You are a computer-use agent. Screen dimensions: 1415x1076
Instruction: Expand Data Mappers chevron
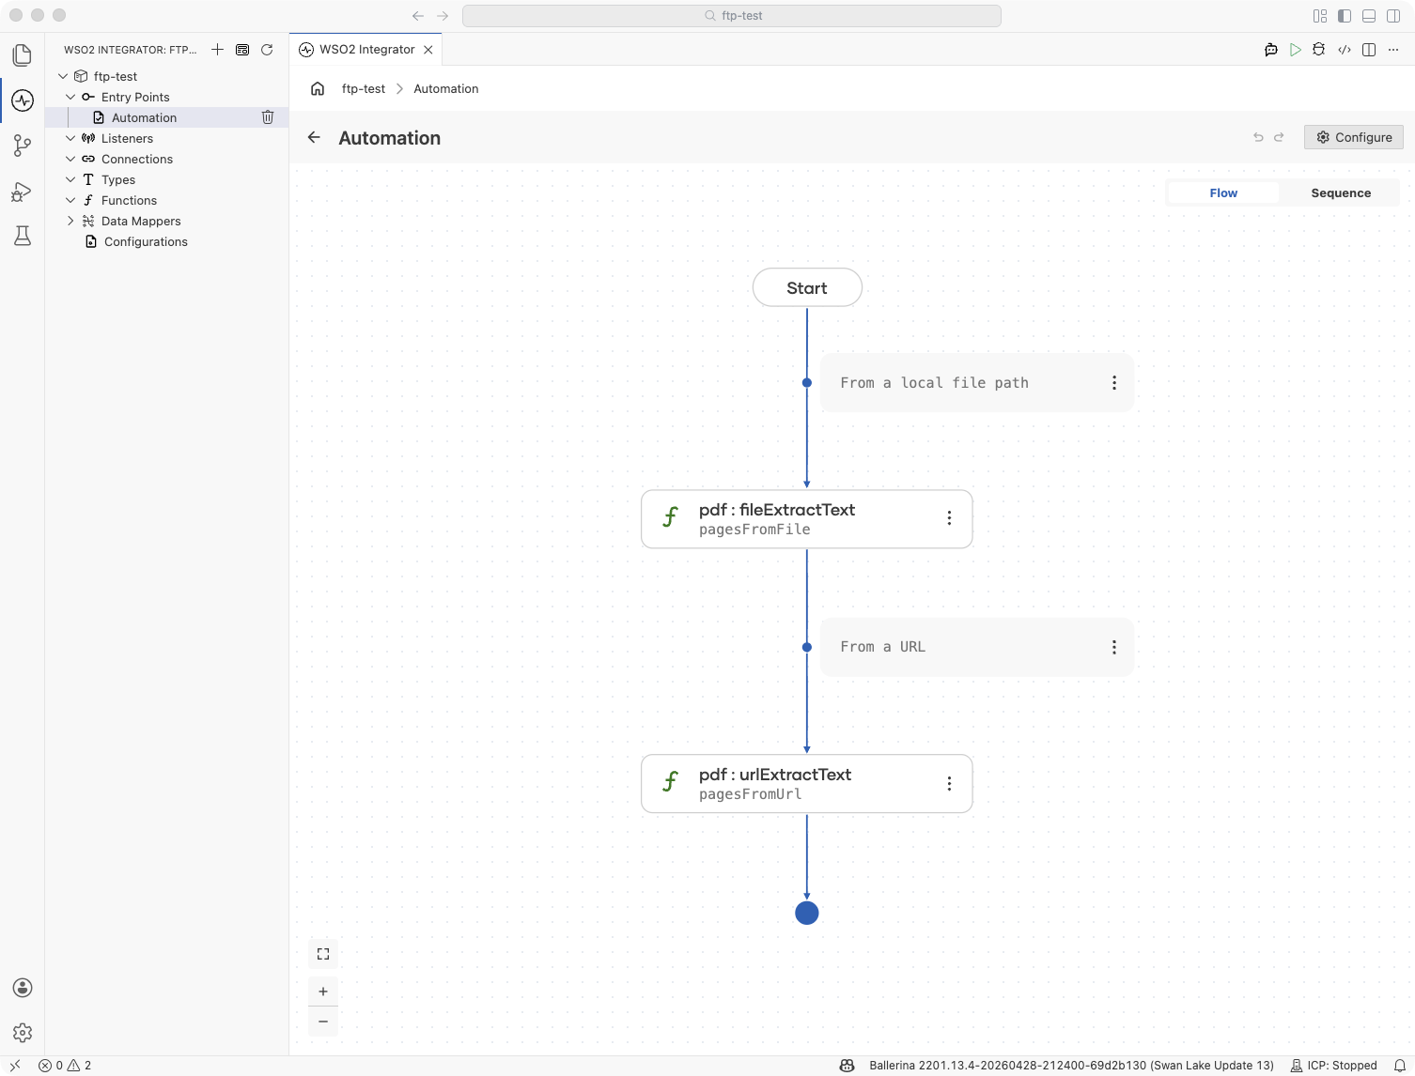[70, 221]
